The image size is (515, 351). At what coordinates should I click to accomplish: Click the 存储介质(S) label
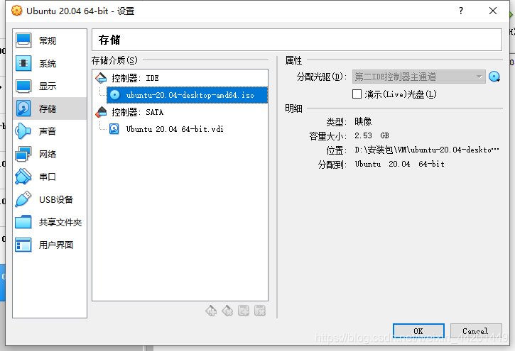click(x=114, y=60)
